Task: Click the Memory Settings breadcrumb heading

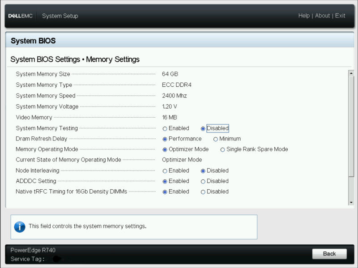Action: [113, 60]
